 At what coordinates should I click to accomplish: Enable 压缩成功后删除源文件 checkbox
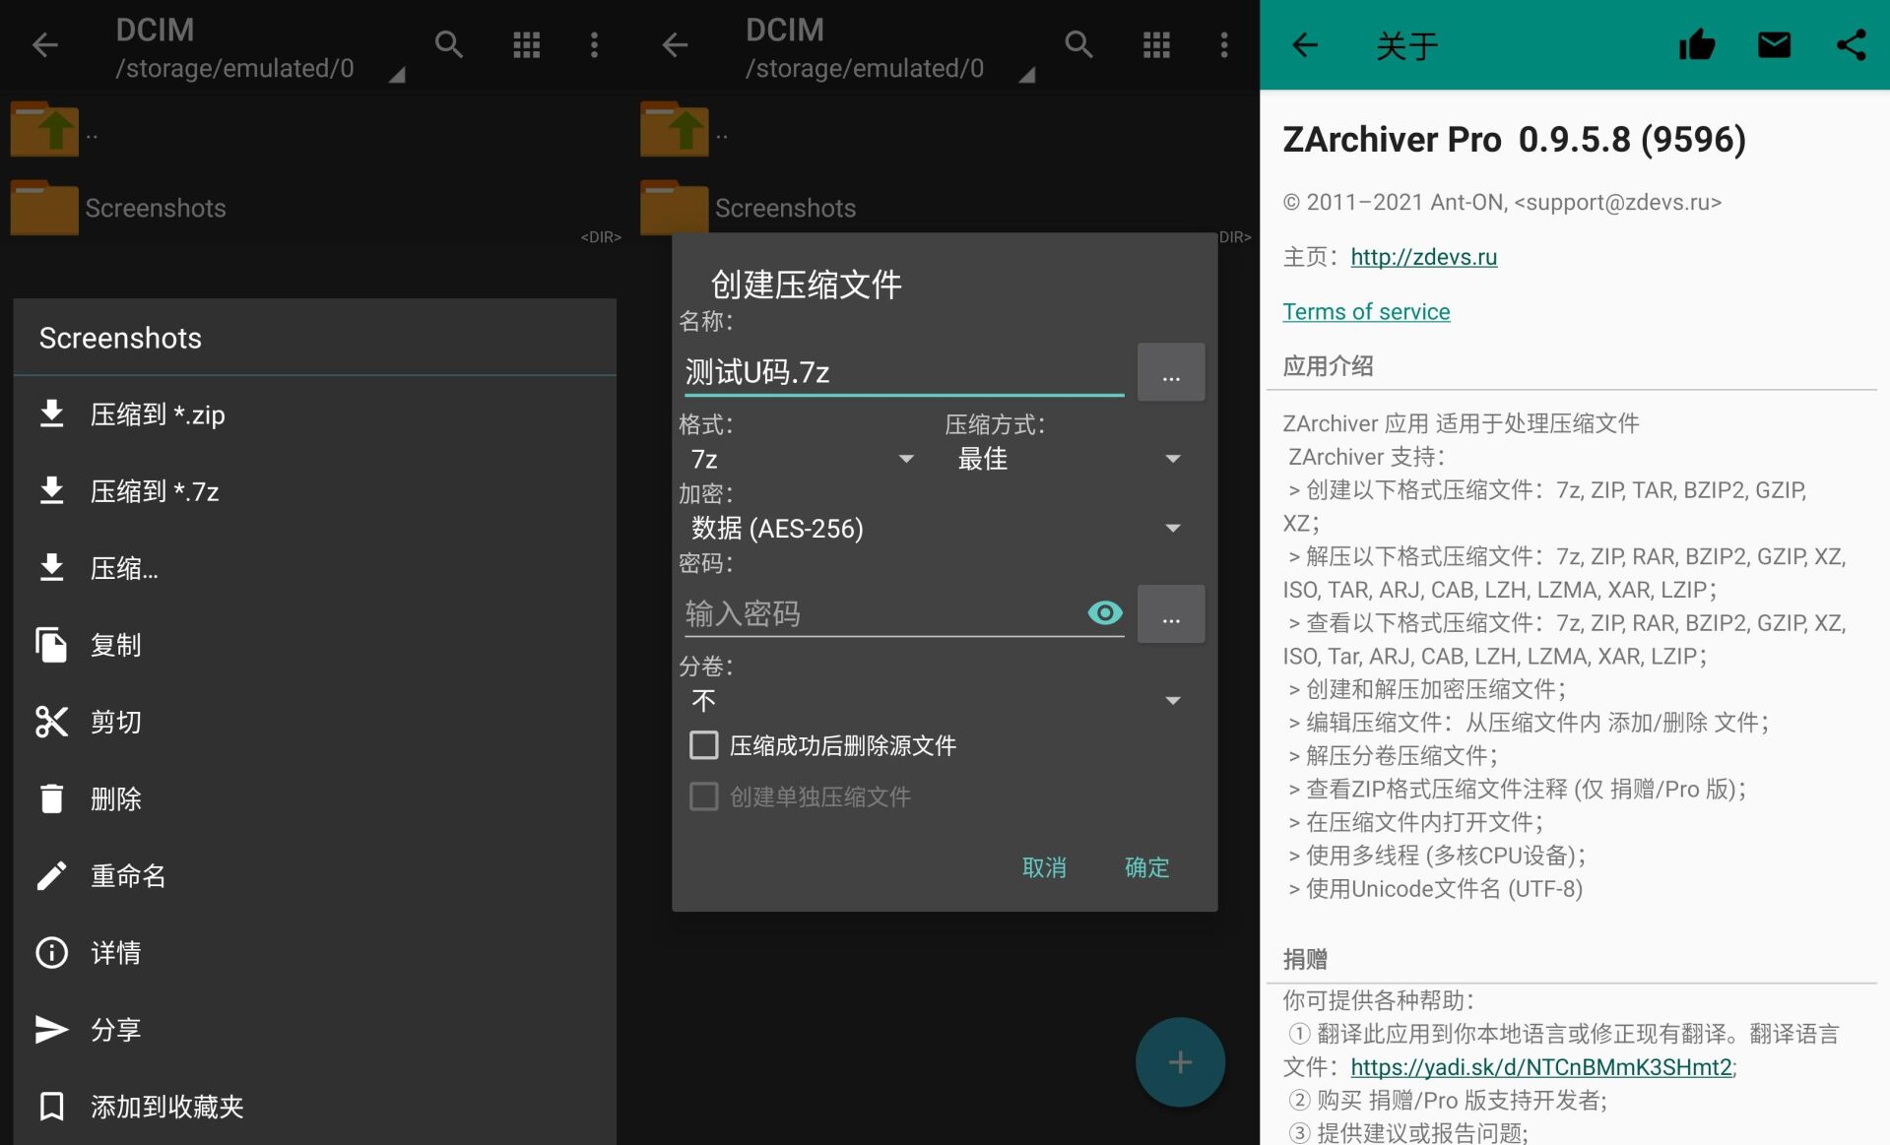point(703,745)
